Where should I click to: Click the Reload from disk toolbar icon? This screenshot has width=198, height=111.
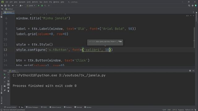pos(9,6)
